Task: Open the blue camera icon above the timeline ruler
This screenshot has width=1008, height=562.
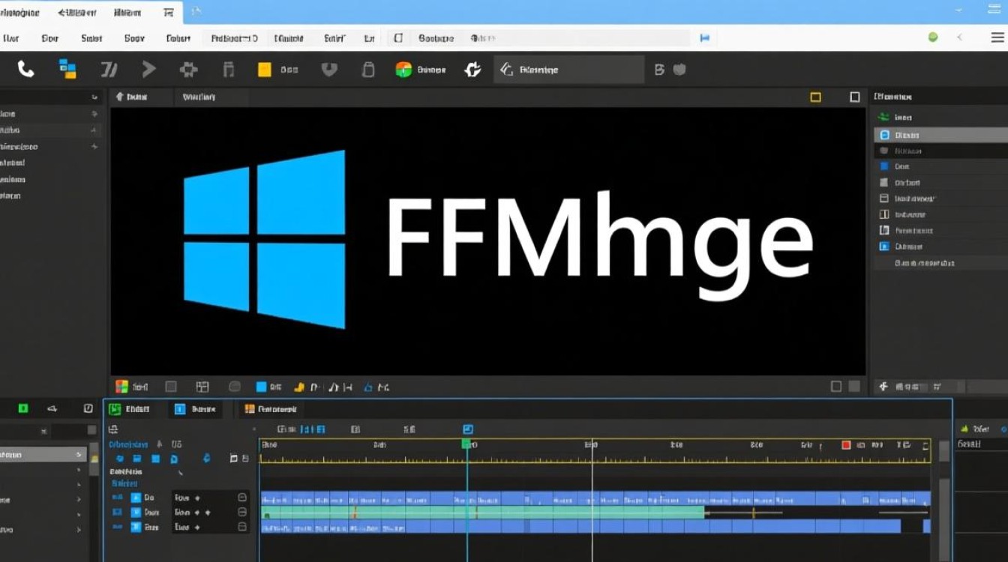Action: click(x=468, y=429)
